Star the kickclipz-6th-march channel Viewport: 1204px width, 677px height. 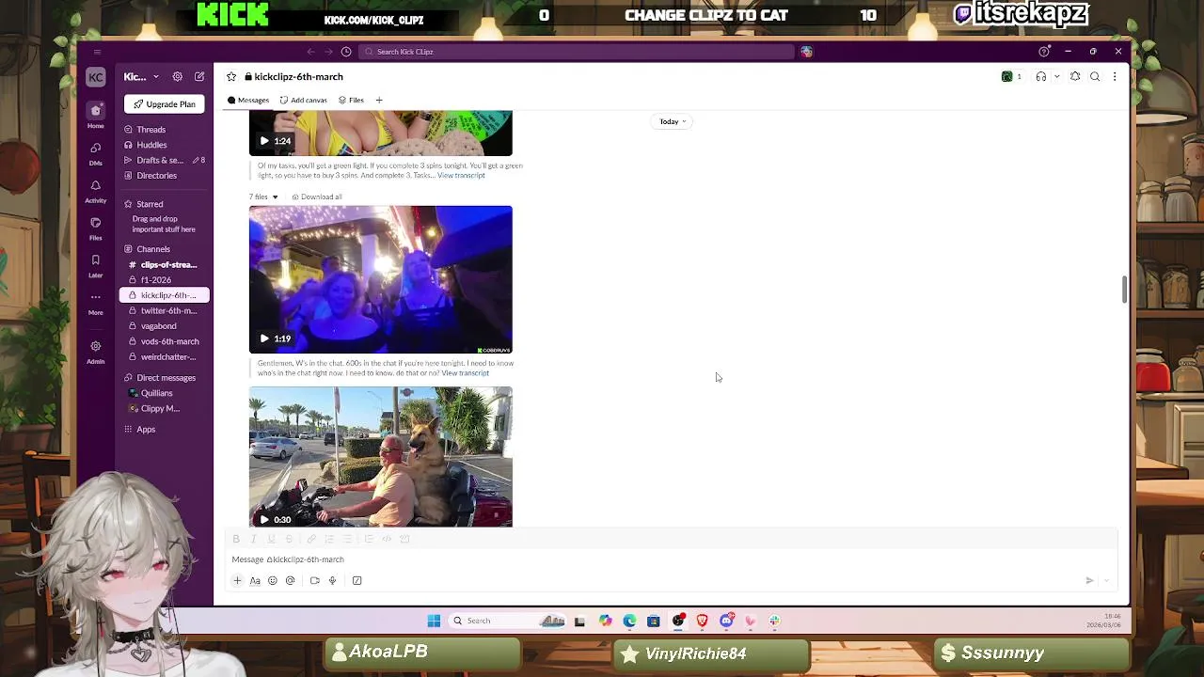point(231,77)
